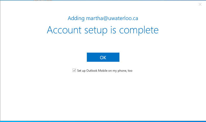Uncheck the Outlook Mobile setup checkbox
Image resolution: width=206 pixels, height=122 pixels.
[74, 70]
